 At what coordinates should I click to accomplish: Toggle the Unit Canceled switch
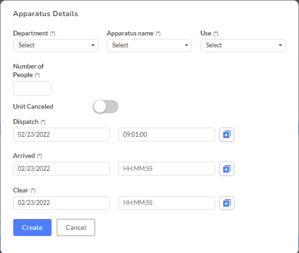pos(106,106)
